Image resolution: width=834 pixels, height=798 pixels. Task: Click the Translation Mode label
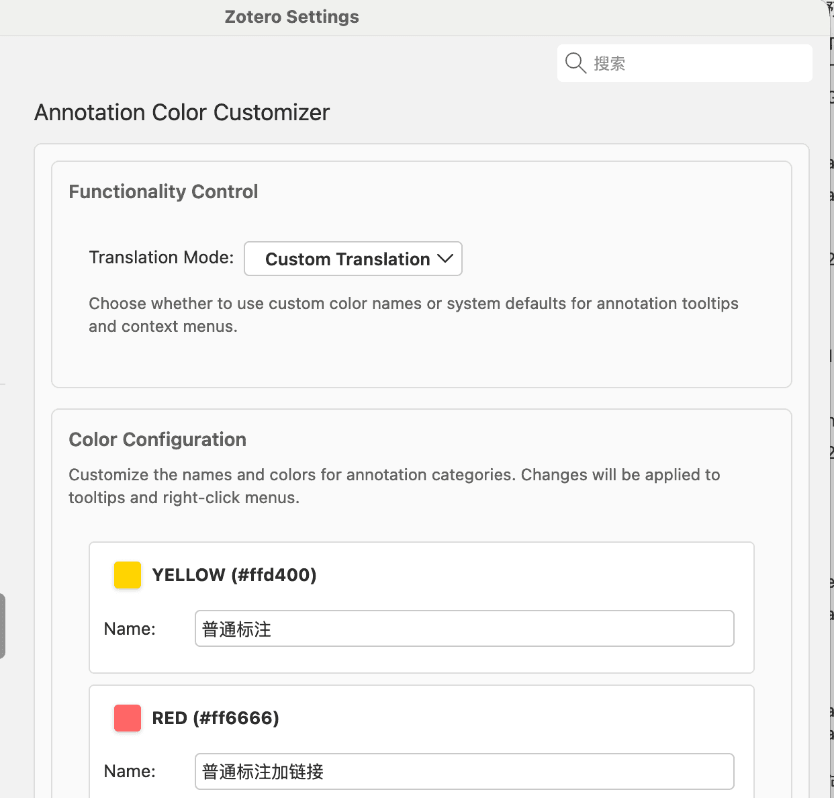[161, 257]
